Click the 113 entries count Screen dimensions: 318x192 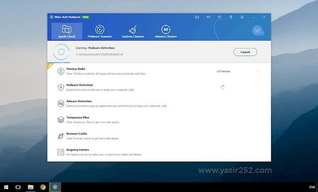223,71
